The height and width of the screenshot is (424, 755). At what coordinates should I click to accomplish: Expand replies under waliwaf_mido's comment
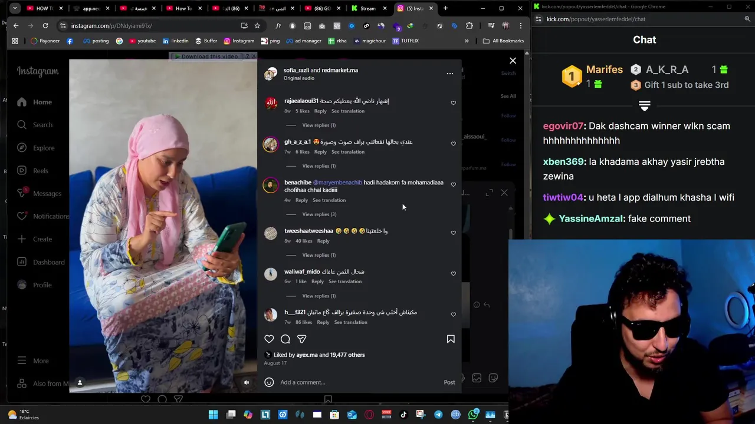tap(319, 296)
